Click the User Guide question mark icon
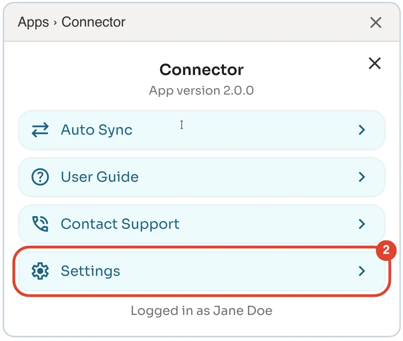The width and height of the screenshot is (403, 341). click(40, 177)
